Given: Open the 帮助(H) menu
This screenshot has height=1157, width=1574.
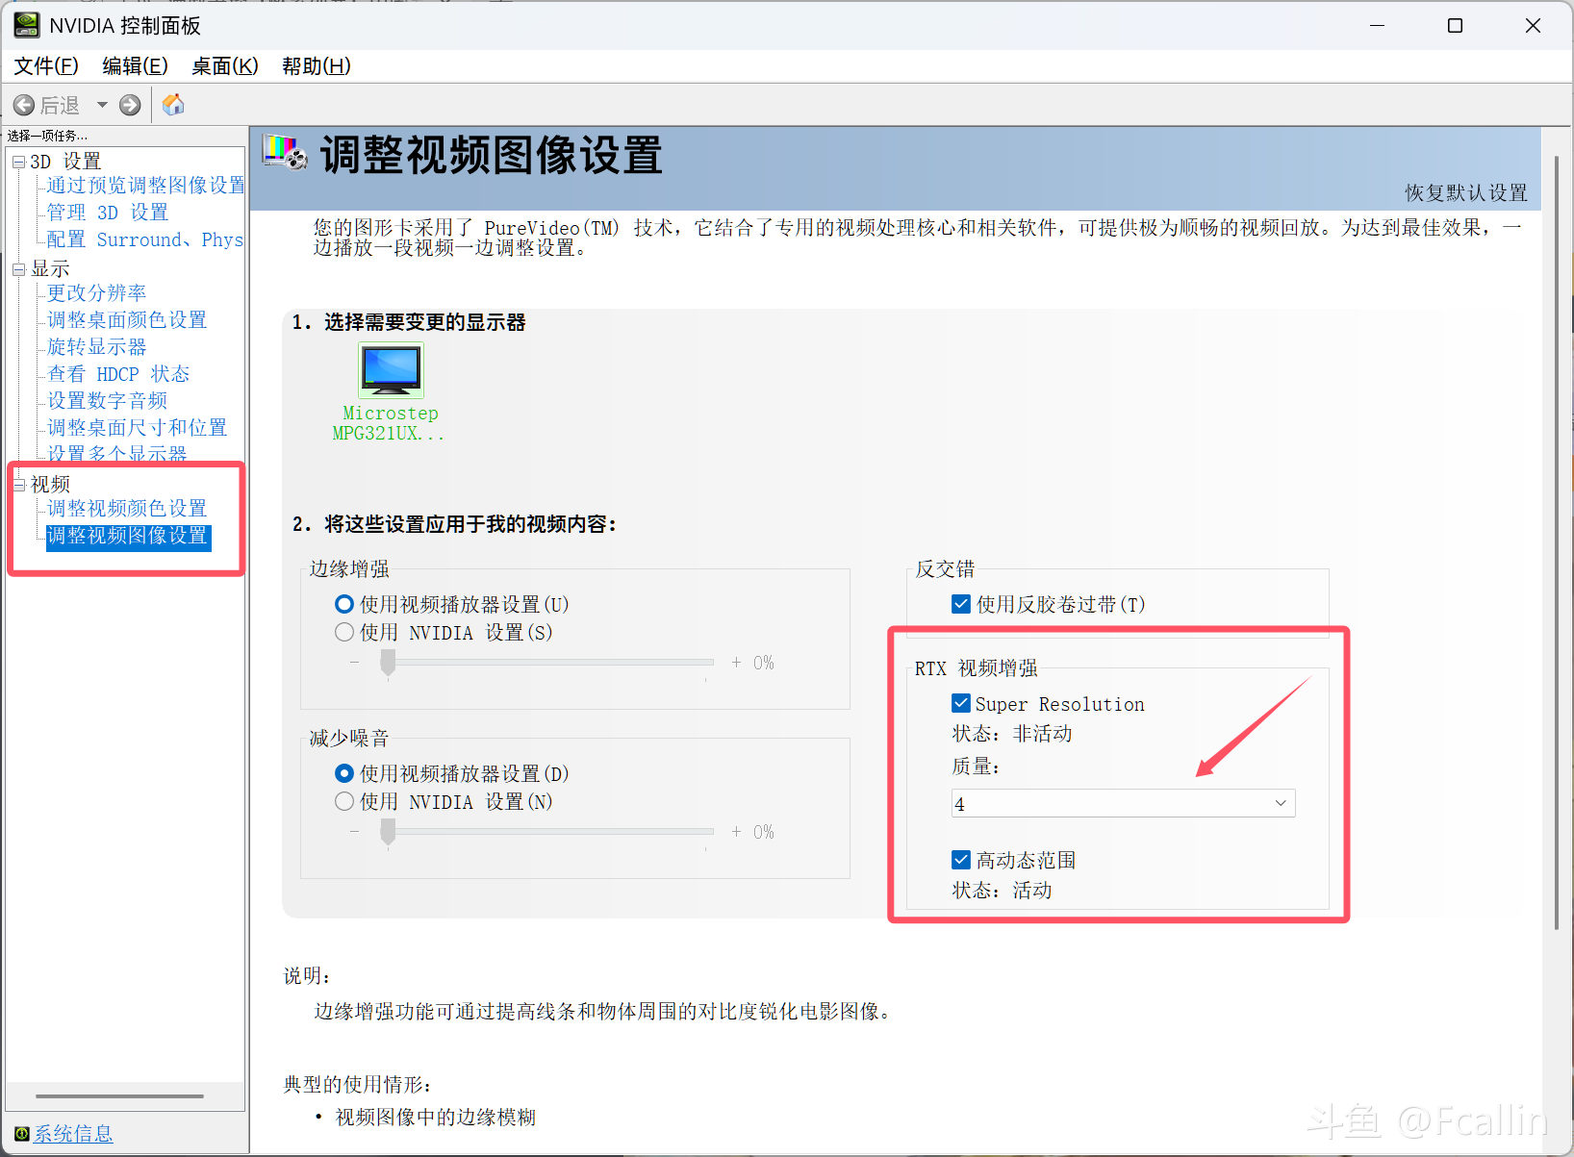Looking at the screenshot, I should 316,65.
